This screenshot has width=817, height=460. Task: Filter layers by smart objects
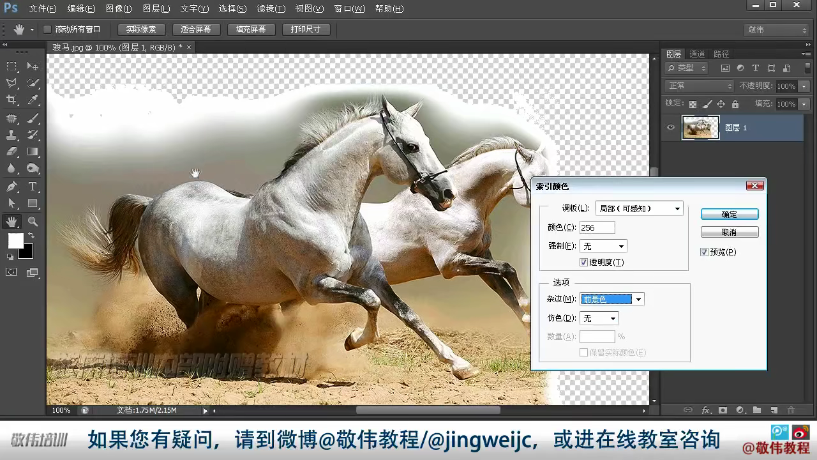click(x=786, y=68)
